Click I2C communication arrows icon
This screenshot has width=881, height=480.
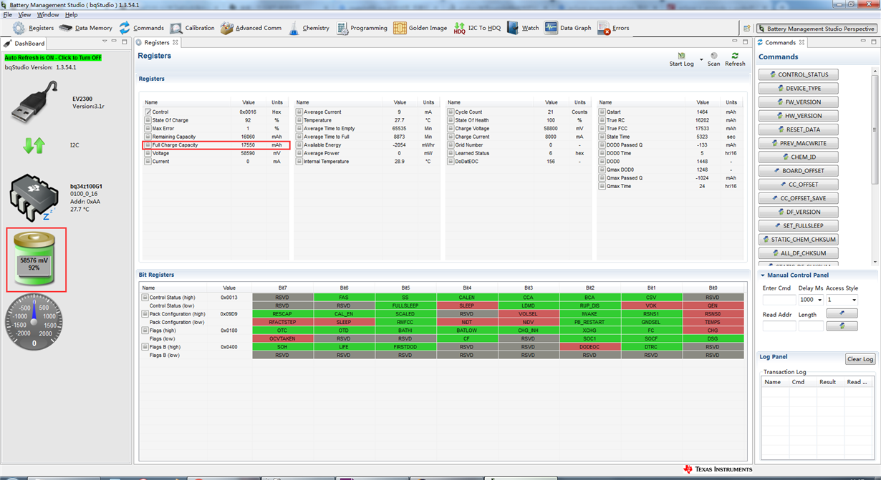click(34, 145)
